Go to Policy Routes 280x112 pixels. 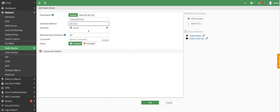(12, 52)
